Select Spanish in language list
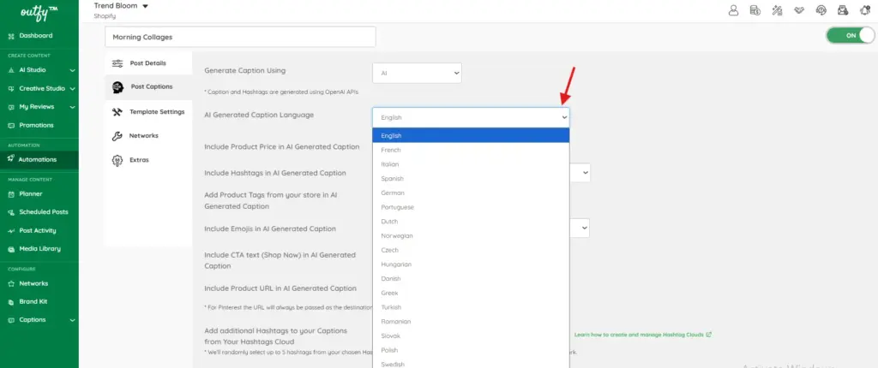Screen dimensions: 878x368 [471, 178]
